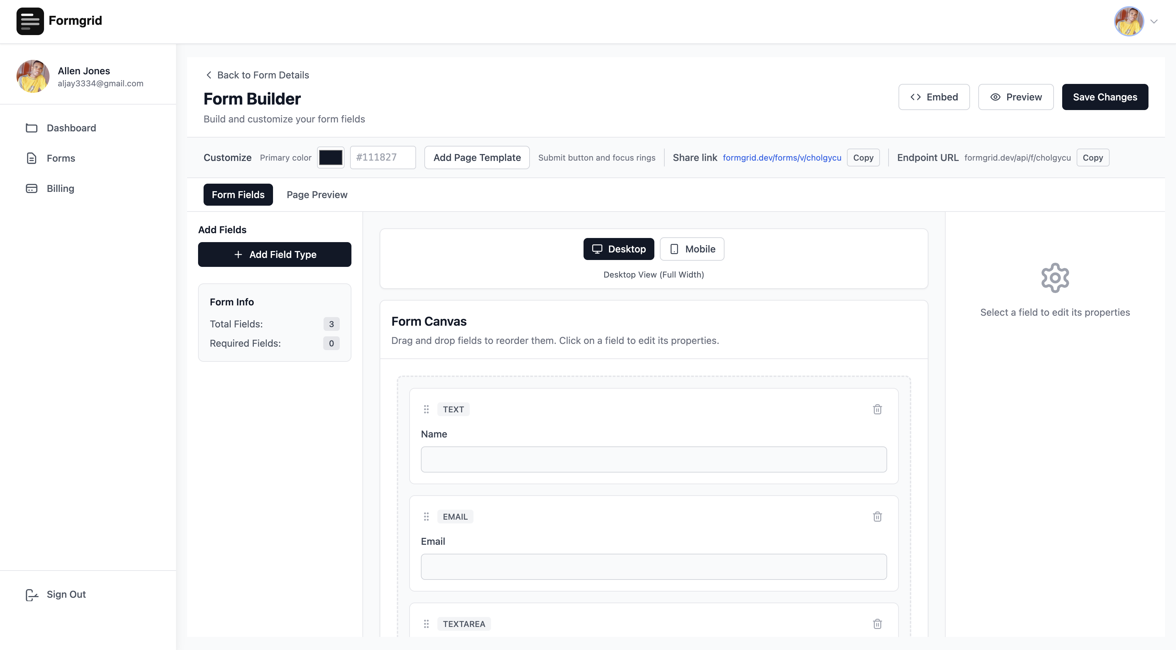Remove TEXTAREA field with trash icon

tap(877, 624)
